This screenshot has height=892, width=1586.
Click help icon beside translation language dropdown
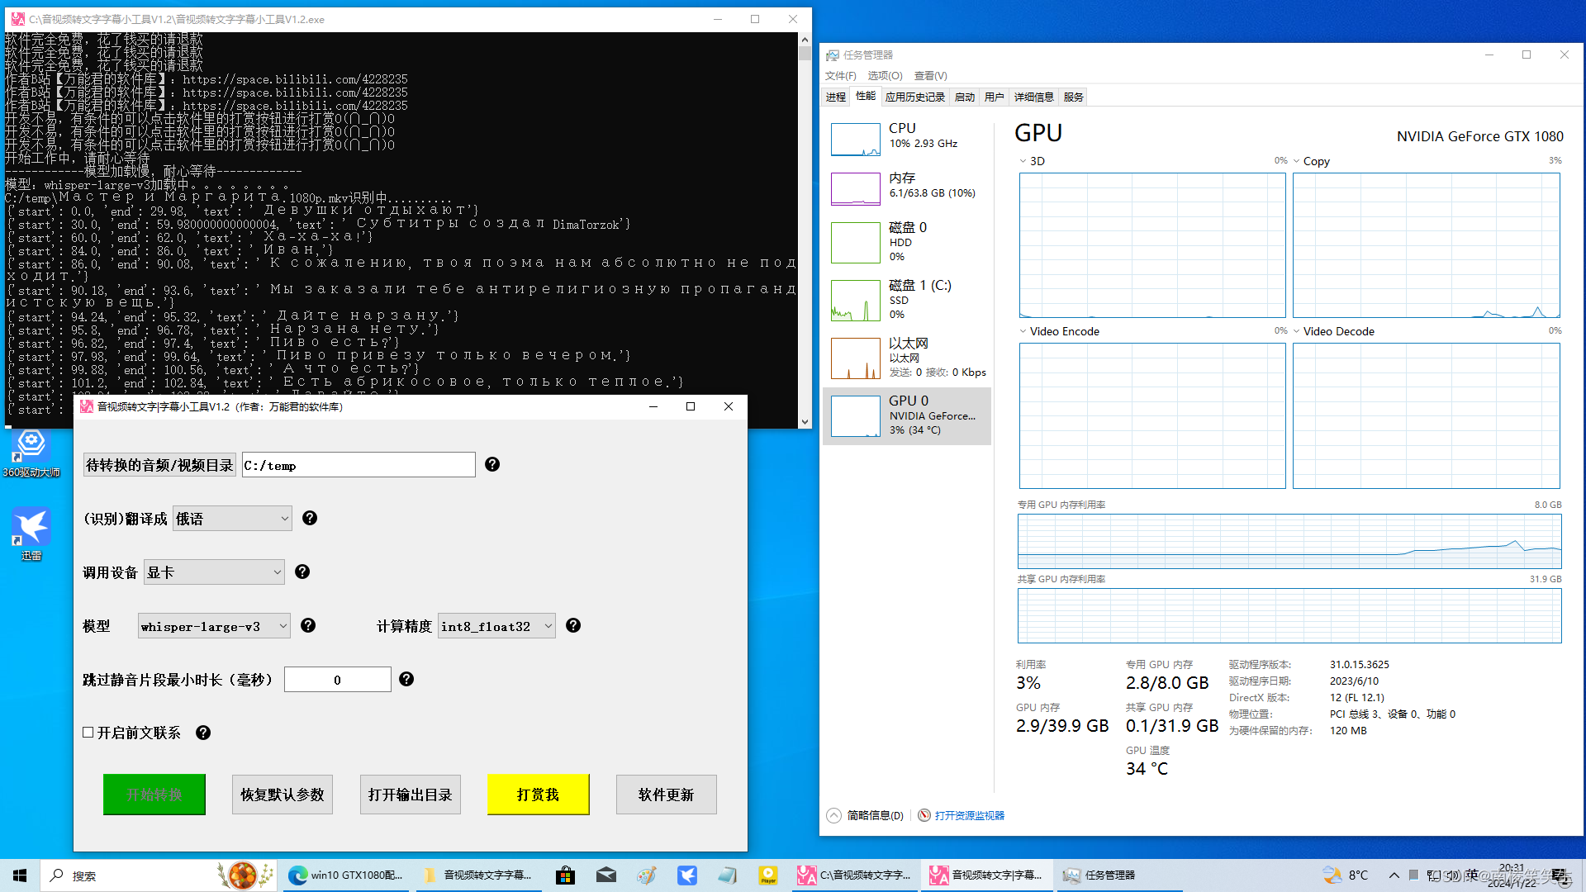[310, 518]
